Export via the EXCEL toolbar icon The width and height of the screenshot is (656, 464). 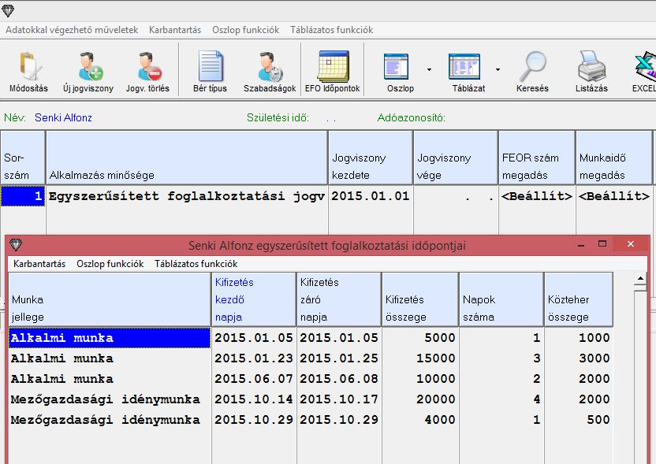click(x=645, y=69)
